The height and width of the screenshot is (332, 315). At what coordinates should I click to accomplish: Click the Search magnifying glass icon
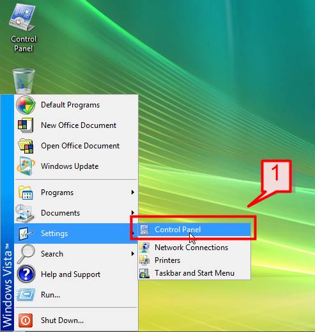click(x=26, y=254)
